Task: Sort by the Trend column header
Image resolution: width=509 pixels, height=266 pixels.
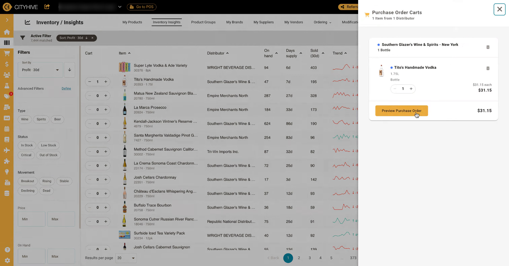Action: click(x=340, y=53)
